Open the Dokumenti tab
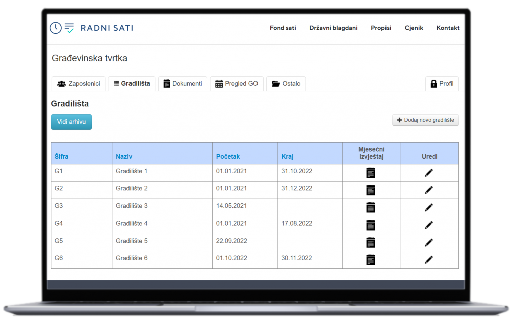This screenshot has width=514, height=329. coord(183,84)
